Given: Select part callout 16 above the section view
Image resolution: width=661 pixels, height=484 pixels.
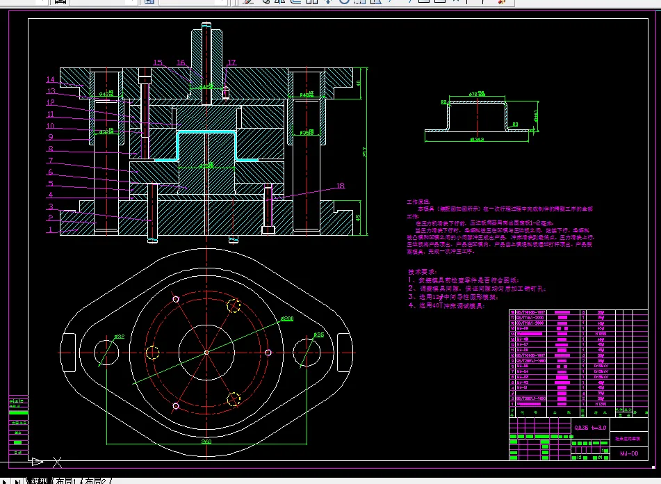Looking at the screenshot, I should coord(181,63).
